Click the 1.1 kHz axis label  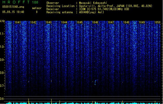tap(2, 34)
